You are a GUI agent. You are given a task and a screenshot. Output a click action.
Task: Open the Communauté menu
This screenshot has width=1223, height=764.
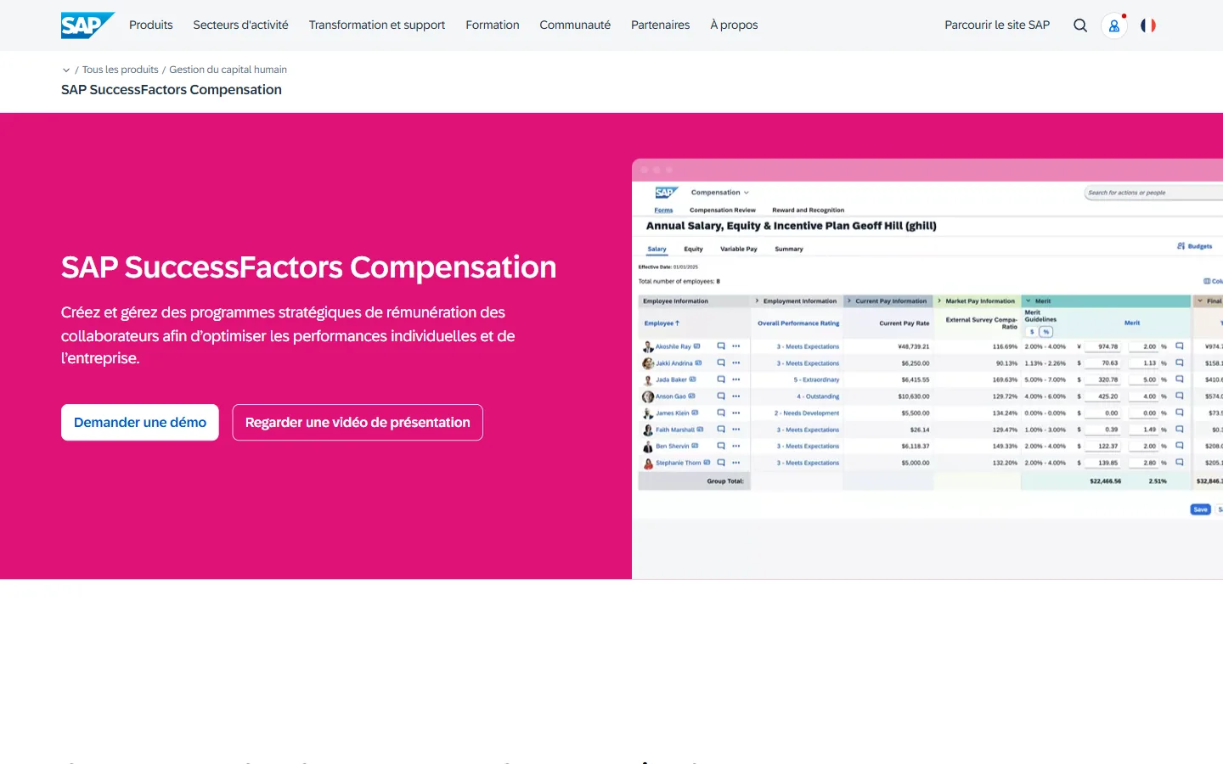[x=575, y=25]
